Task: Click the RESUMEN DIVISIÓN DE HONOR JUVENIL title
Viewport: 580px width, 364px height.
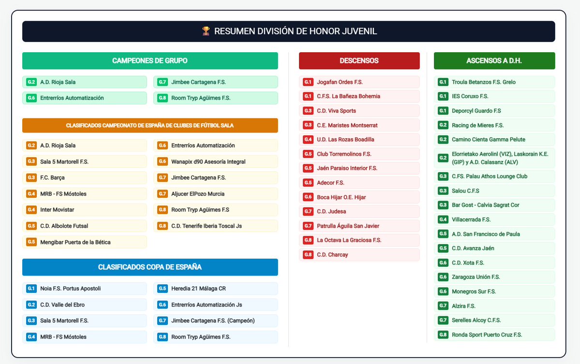Action: 295,31
